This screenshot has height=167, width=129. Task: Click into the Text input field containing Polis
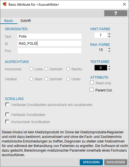50,36
